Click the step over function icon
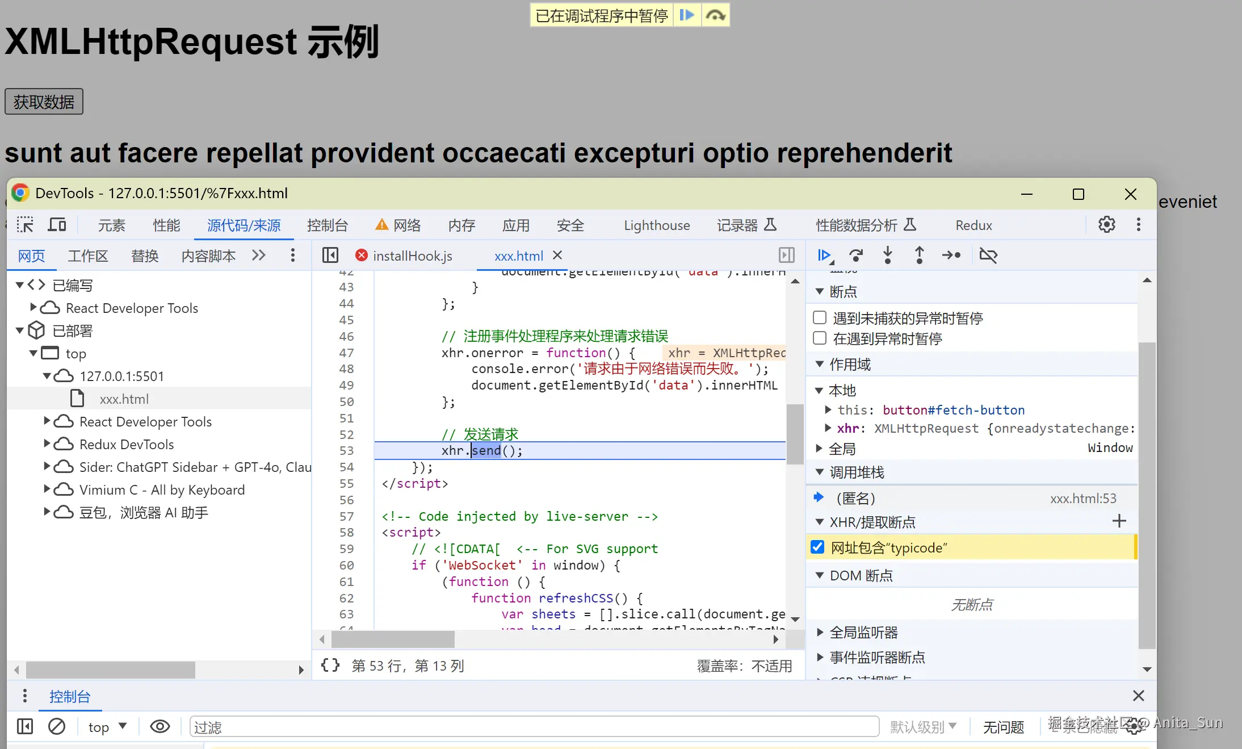The image size is (1242, 749). click(x=856, y=256)
